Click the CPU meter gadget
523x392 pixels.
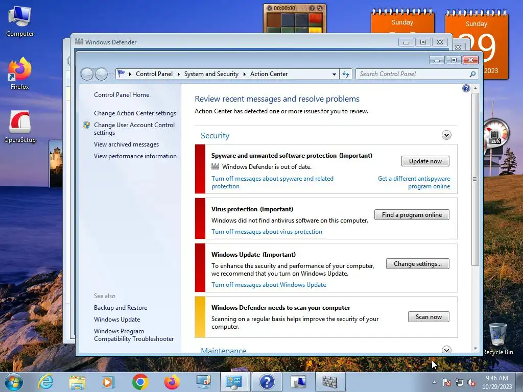[495, 133]
